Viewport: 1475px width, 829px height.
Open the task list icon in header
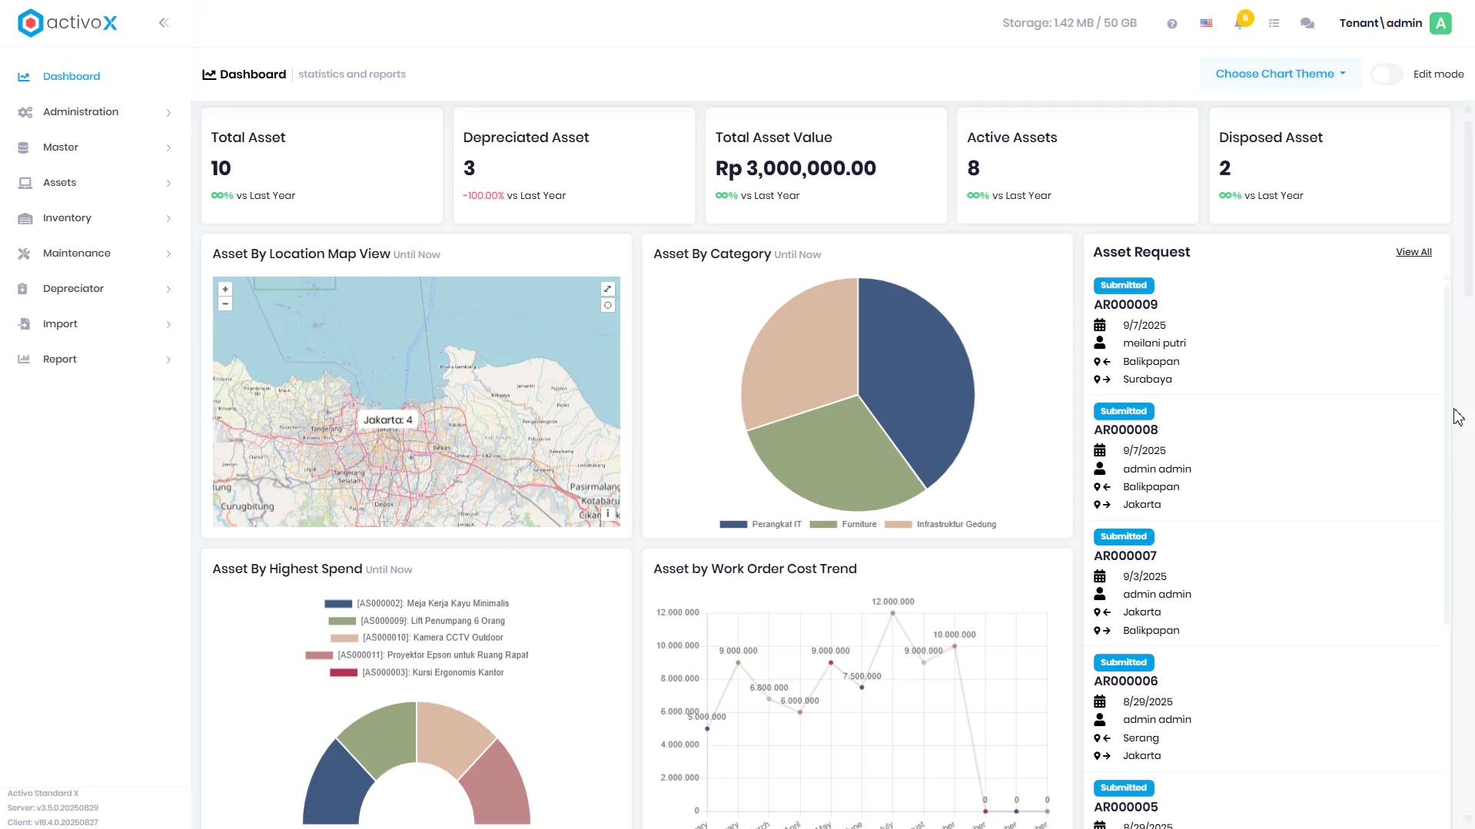coord(1274,23)
